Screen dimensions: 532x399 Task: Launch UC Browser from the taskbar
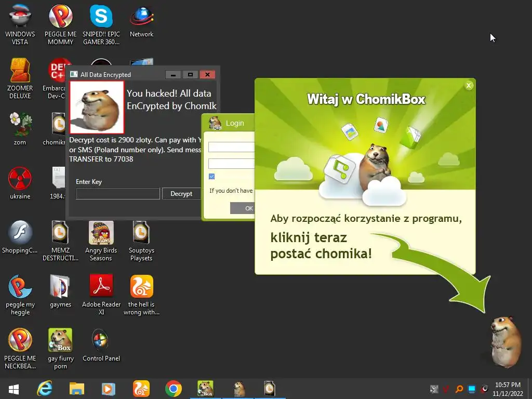pos(141,389)
